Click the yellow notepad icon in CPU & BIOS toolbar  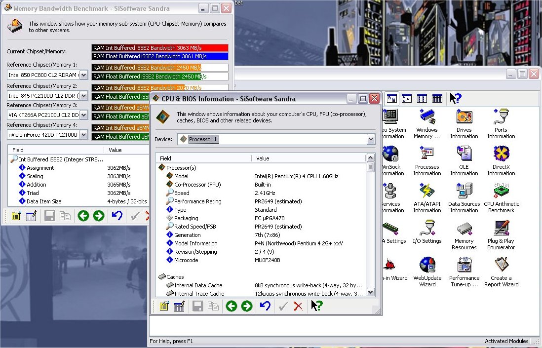point(164,306)
